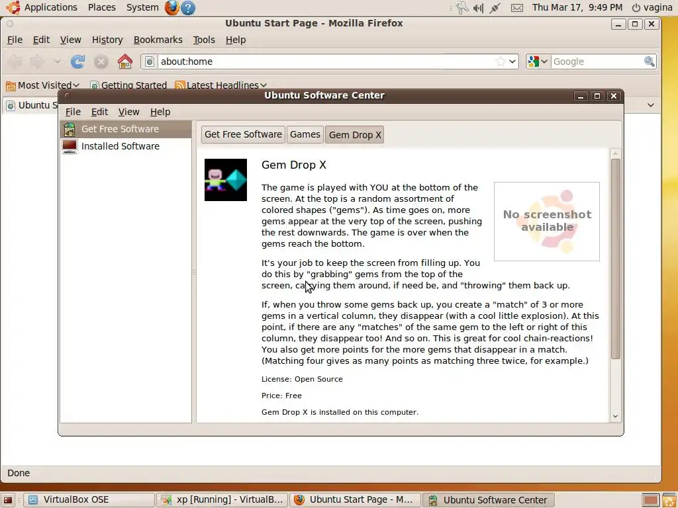Go back to Games breadcrumb
Screen dimensions: 678x508
click(x=305, y=134)
